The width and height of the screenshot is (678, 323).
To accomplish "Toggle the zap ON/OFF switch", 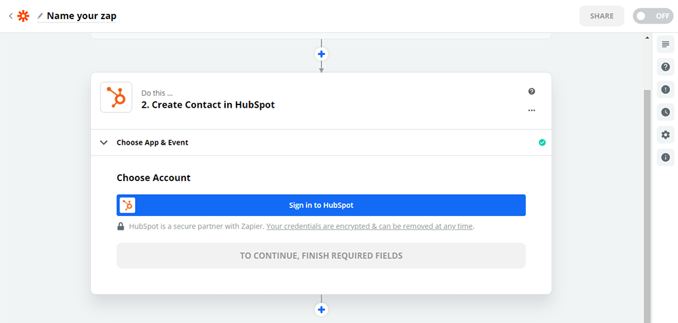I will coord(653,16).
